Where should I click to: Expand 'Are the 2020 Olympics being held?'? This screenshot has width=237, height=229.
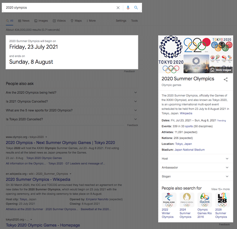[x=72, y=92]
